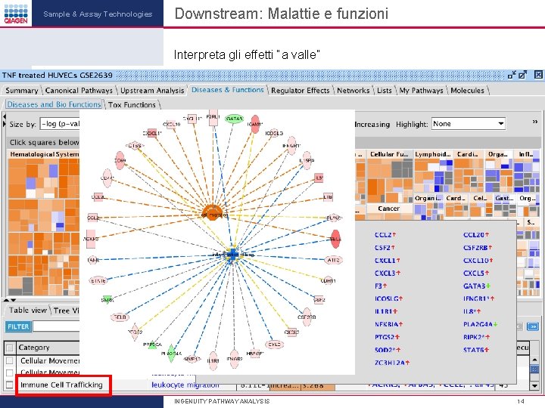Toggle the Category header checkbox
This screenshot has height=408, width=545.
10,348
